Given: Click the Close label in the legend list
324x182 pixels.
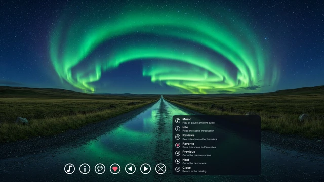Looking at the screenshot, I should [x=186, y=168].
